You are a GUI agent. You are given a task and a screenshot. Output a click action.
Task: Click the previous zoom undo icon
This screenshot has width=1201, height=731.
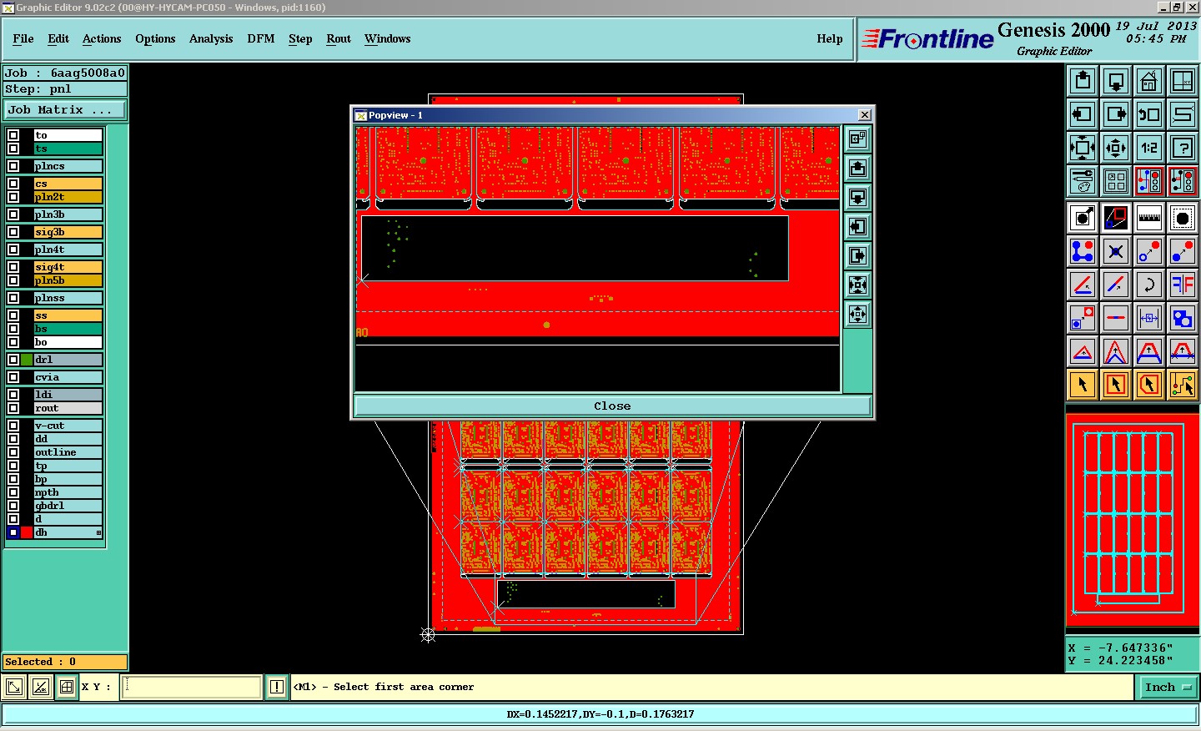tap(1149, 114)
